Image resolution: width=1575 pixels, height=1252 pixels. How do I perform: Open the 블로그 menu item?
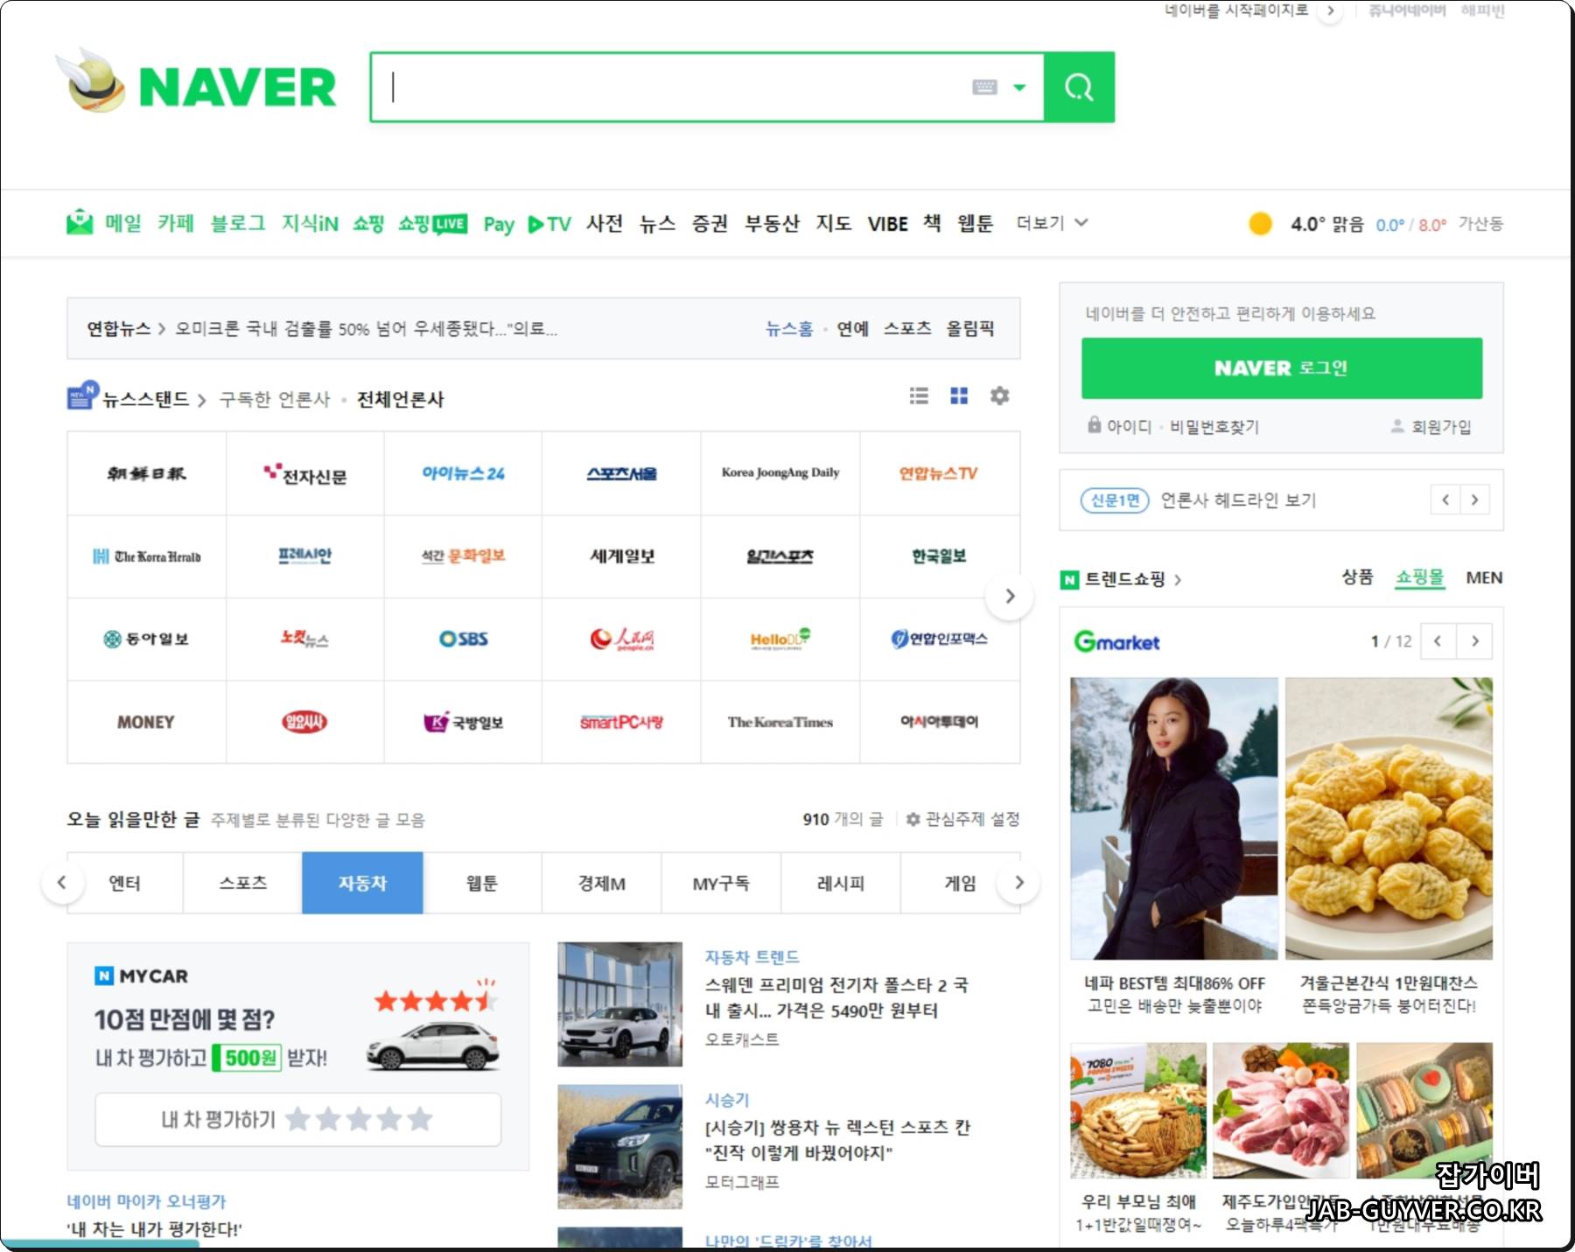237,223
